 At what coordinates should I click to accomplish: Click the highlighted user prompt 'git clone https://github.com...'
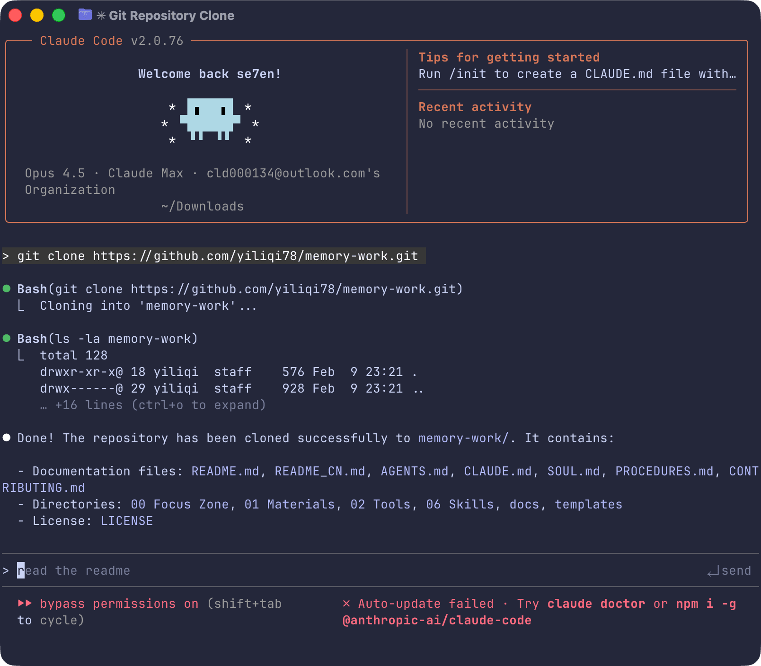point(214,256)
